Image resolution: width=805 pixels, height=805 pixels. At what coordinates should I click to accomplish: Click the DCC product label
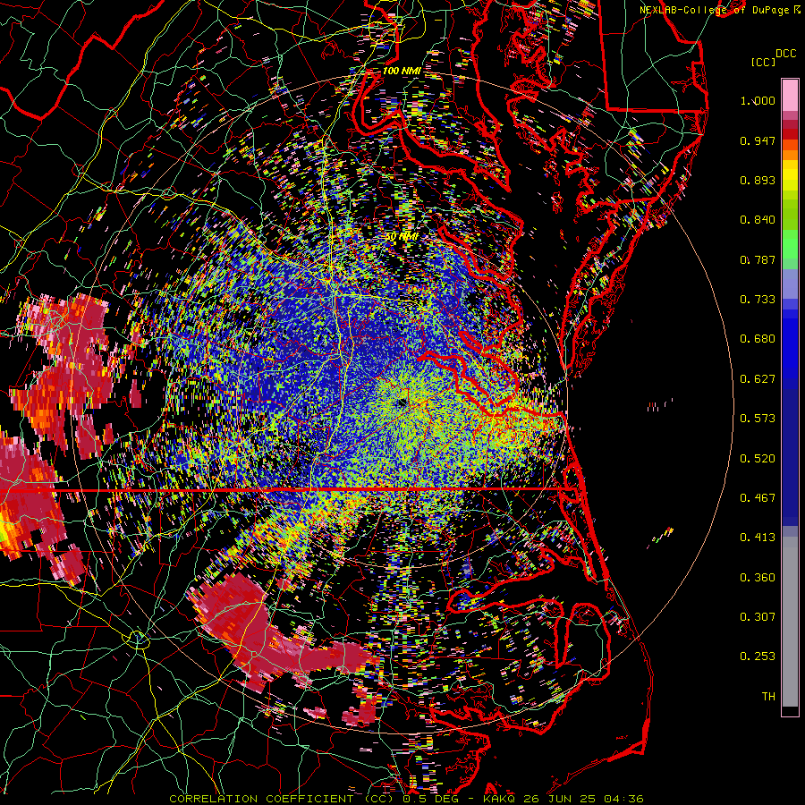tap(785, 54)
